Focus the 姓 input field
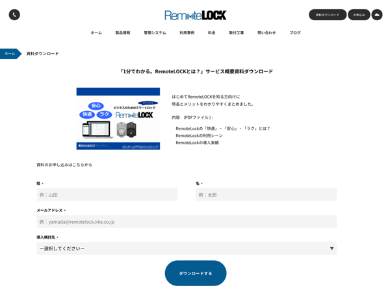This screenshot has height=290, width=390. tap(107, 195)
